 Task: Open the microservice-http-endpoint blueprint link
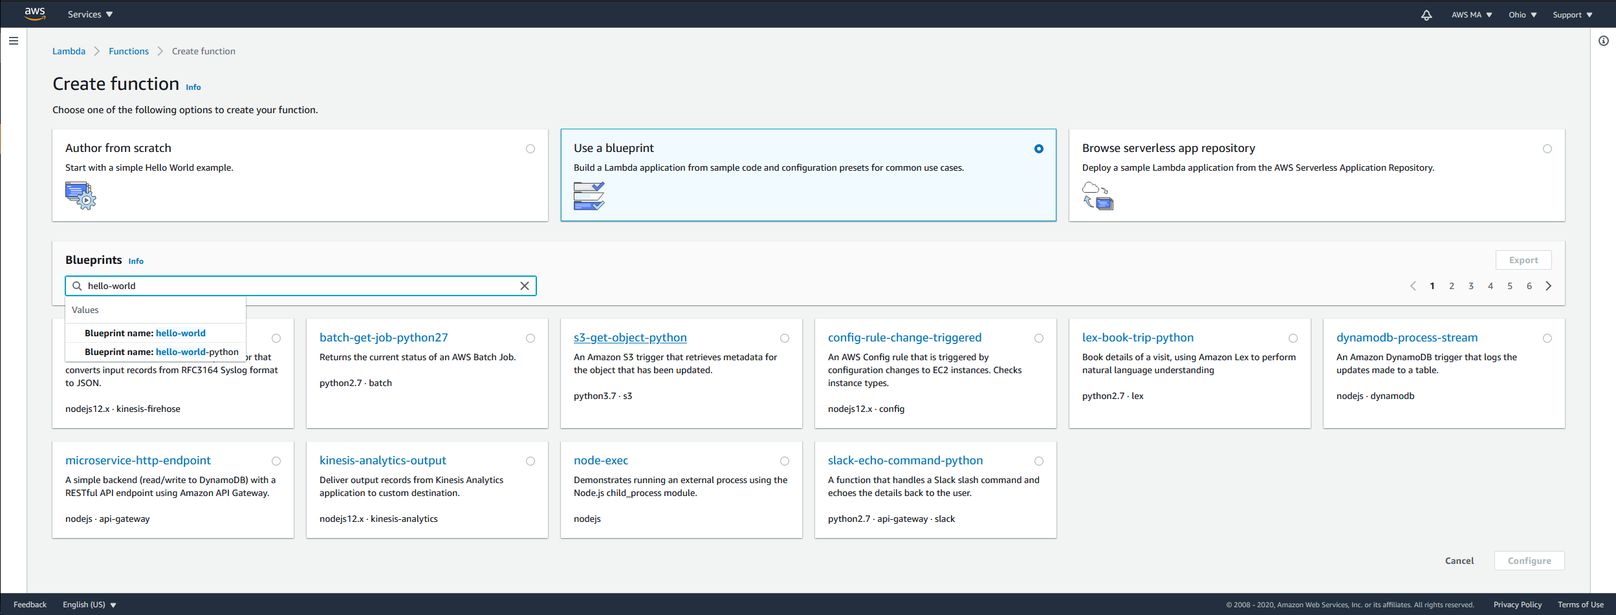coord(138,460)
